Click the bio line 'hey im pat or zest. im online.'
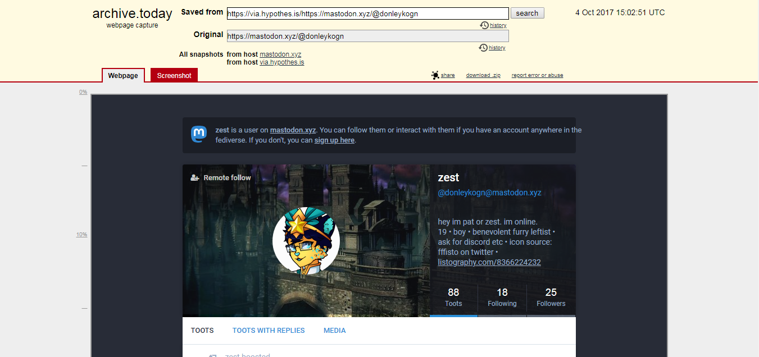Image resolution: width=759 pixels, height=357 pixels. 488,222
